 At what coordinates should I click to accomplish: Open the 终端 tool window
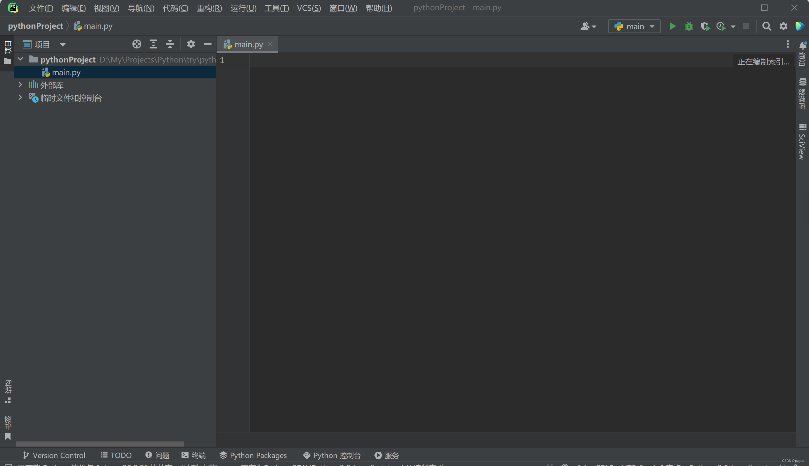coord(193,455)
